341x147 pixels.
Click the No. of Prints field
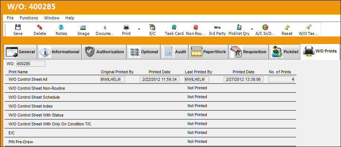tap(281, 79)
